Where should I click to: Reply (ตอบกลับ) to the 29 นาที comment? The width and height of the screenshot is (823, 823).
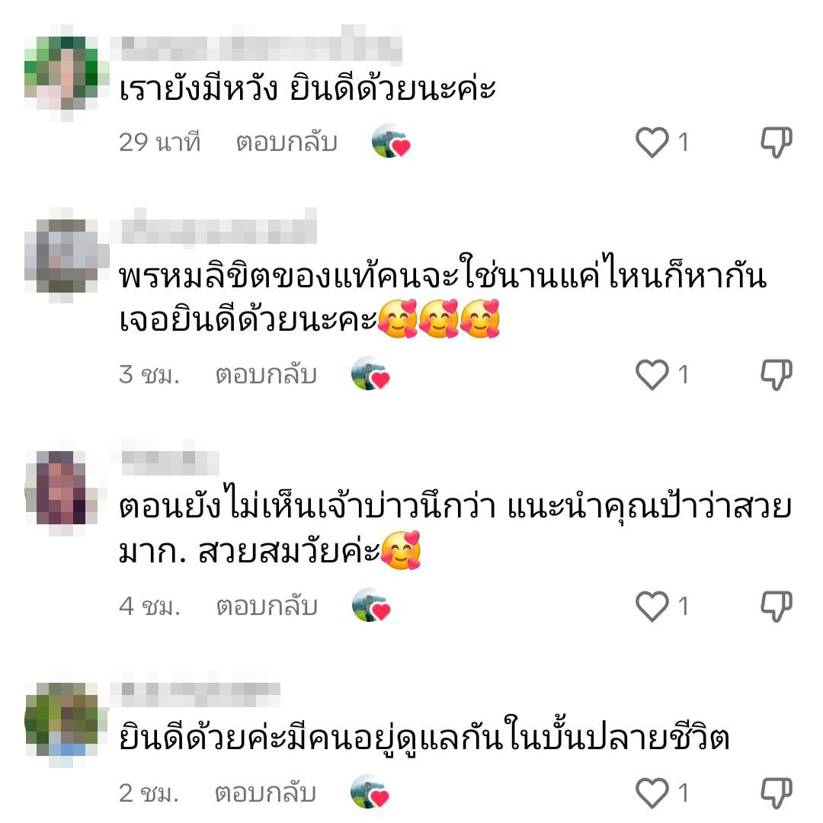click(287, 143)
